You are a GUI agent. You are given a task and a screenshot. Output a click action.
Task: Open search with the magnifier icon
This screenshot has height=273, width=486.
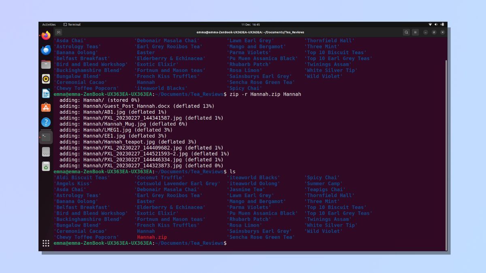[x=405, y=32]
